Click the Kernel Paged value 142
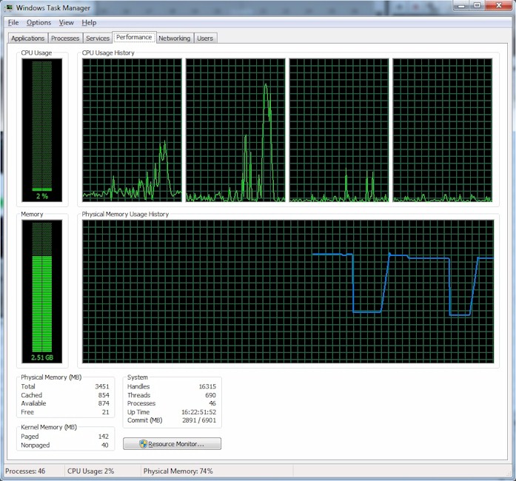Image resolution: width=516 pixels, height=481 pixels. coord(104,437)
